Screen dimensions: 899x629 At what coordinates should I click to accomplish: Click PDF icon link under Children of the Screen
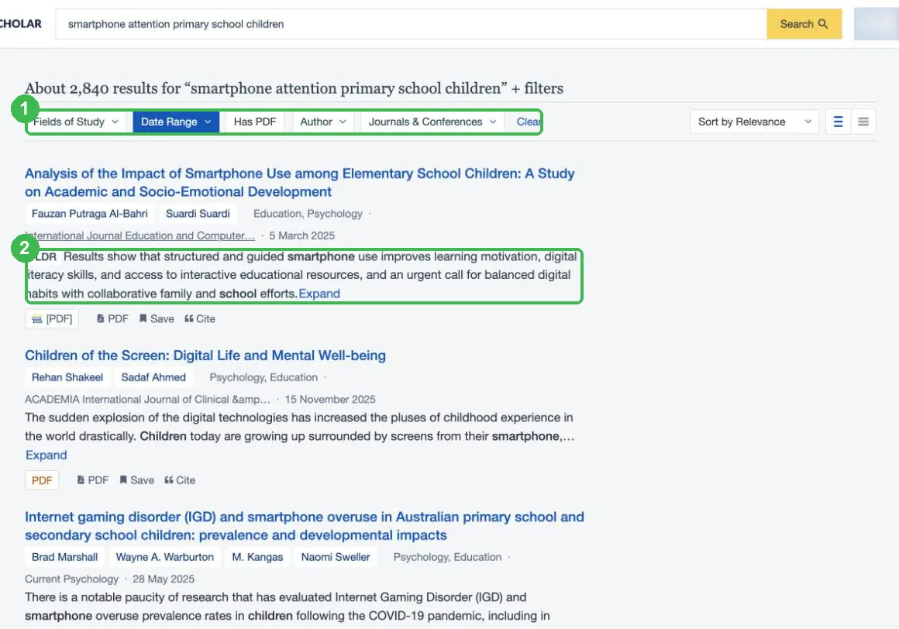coord(92,480)
